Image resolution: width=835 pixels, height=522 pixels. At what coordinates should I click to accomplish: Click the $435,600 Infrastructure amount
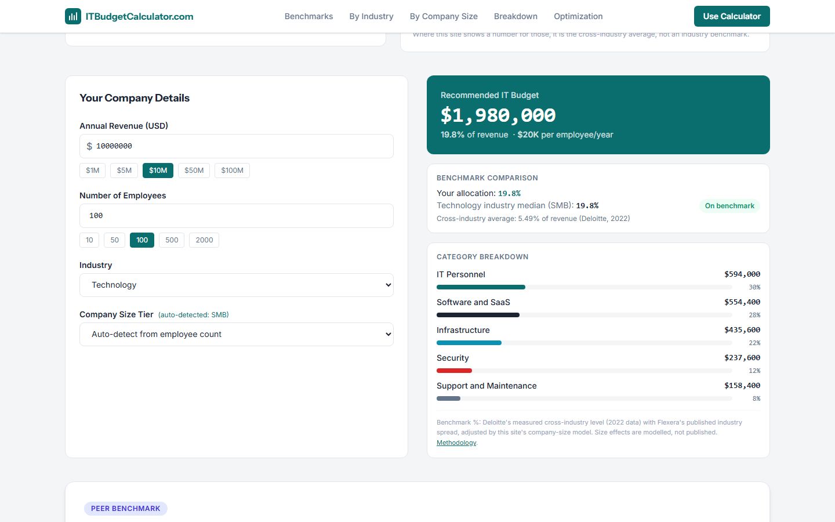(x=742, y=330)
